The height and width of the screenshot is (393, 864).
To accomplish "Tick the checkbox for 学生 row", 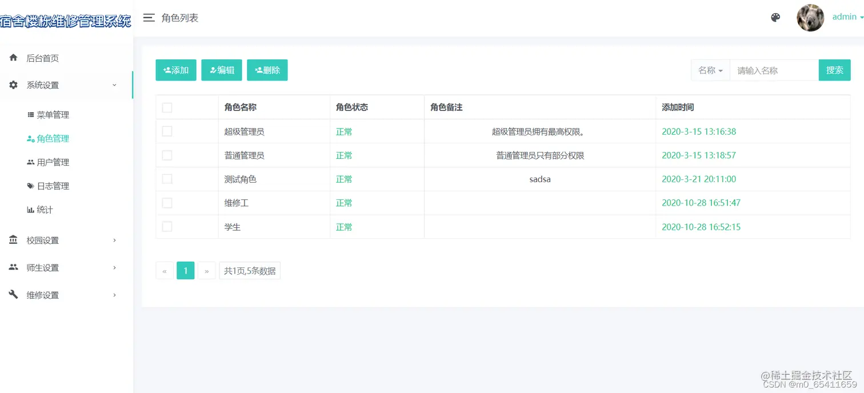I will pyautogui.click(x=167, y=226).
